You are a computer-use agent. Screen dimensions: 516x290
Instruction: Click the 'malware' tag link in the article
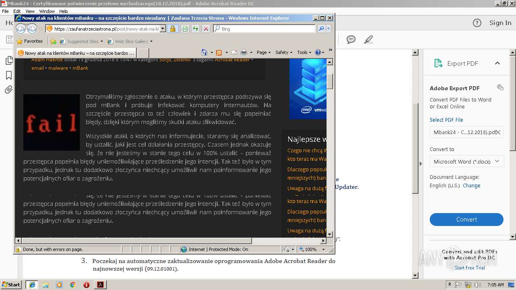tap(58, 68)
